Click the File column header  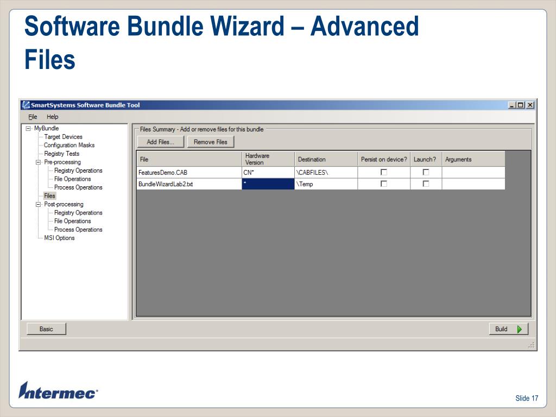(189, 159)
